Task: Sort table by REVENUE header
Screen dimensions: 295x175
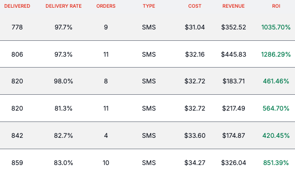Action: (233, 6)
